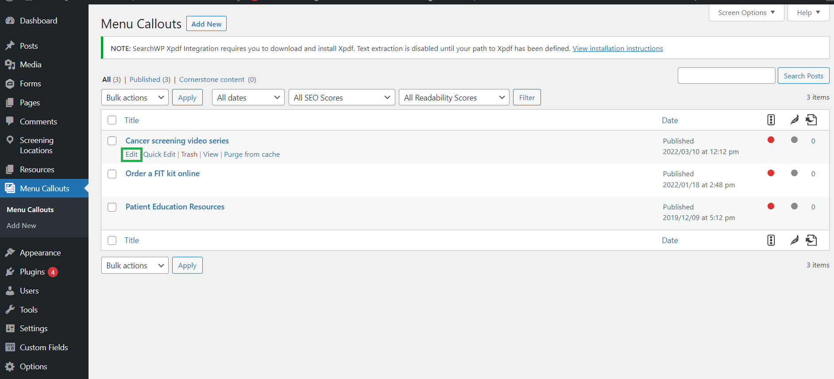
Task: Open the Custom Fields menu item
Action: (44, 348)
